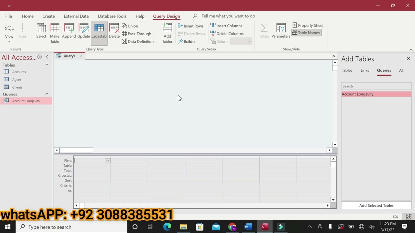The width and height of the screenshot is (415, 233).
Task: Switch to the Home ribbon tab
Action: (x=28, y=16)
